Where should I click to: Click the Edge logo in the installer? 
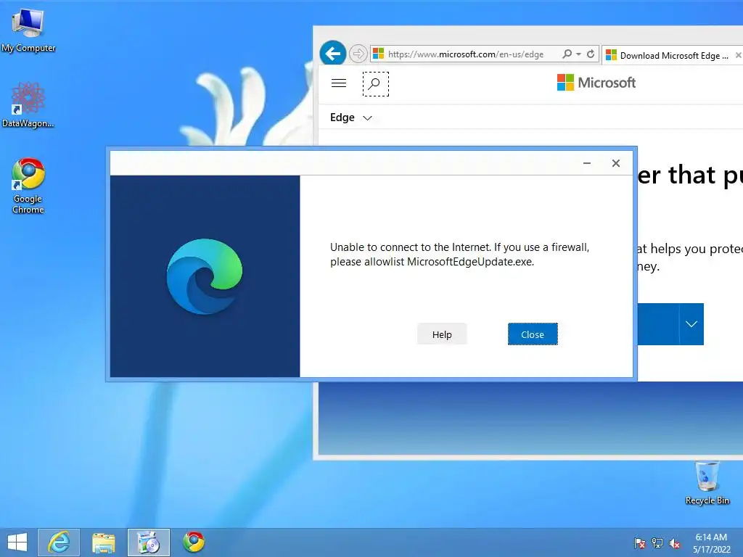click(x=205, y=276)
